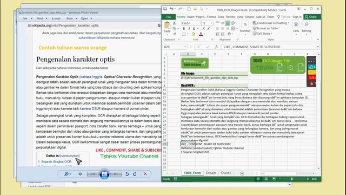
Task: Toggle Italic formatting in Excel
Action: [x=189, y=29]
